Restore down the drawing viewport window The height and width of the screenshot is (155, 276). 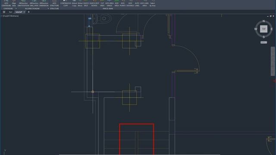(x=270, y=16)
